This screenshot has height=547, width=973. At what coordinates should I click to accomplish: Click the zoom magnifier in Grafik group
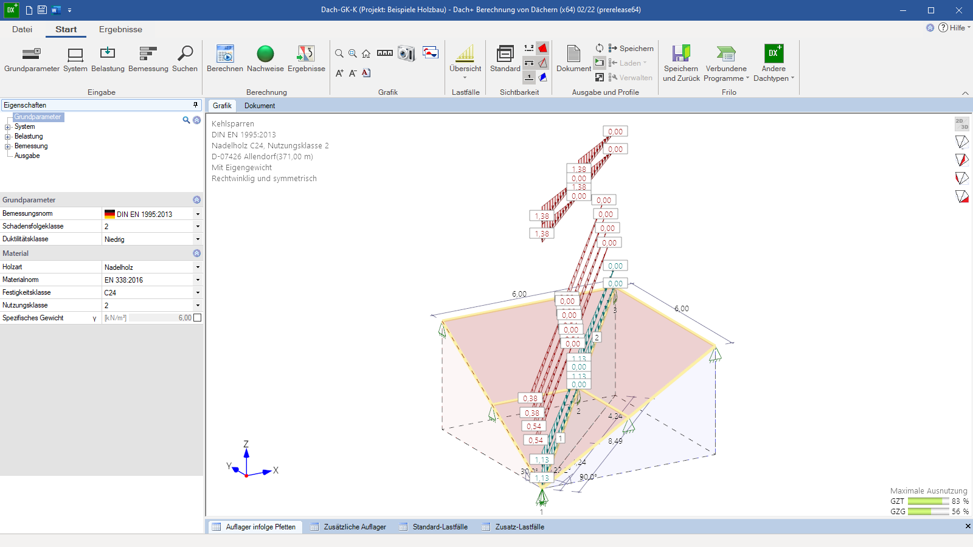339,53
